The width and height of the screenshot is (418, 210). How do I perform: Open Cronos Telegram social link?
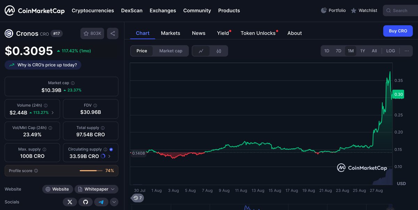(101, 202)
